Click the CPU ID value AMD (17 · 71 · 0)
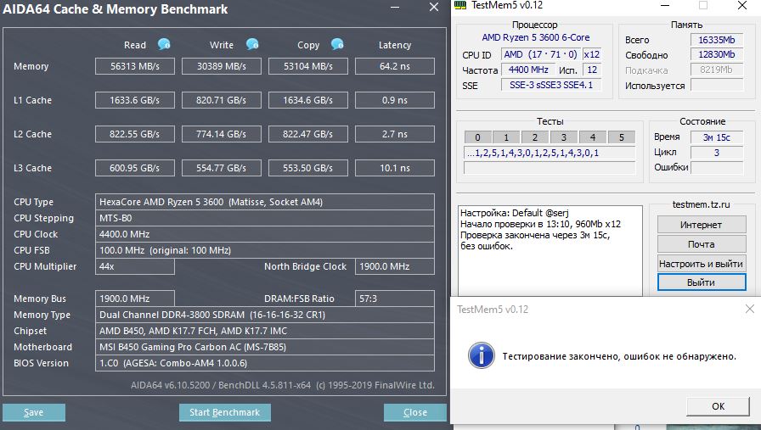This screenshot has height=430, width=761. 540,54
